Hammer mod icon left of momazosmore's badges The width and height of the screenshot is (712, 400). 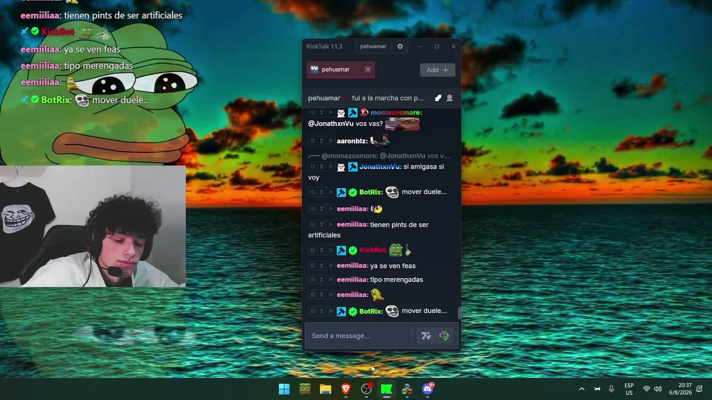coord(330,113)
